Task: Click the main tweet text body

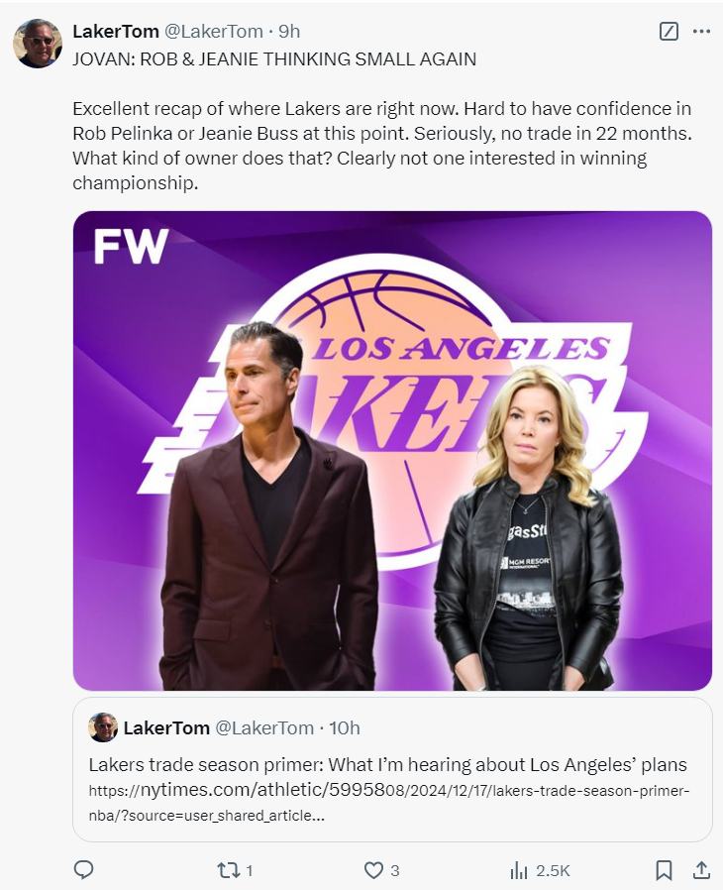Action: click(x=381, y=145)
